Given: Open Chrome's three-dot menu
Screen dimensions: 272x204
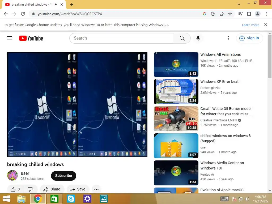Looking at the screenshot, I should coord(266,14).
